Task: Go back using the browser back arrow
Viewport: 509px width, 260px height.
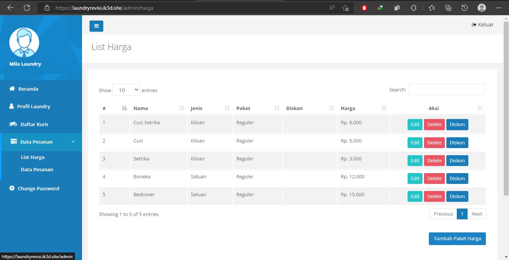Action: 10,7
